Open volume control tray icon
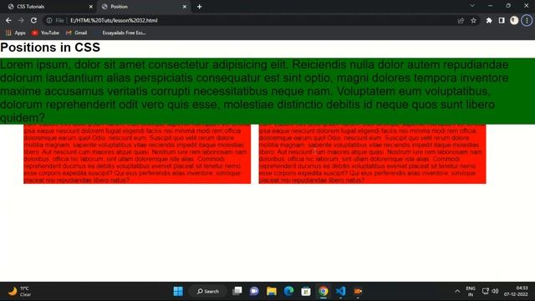 pos(496,291)
